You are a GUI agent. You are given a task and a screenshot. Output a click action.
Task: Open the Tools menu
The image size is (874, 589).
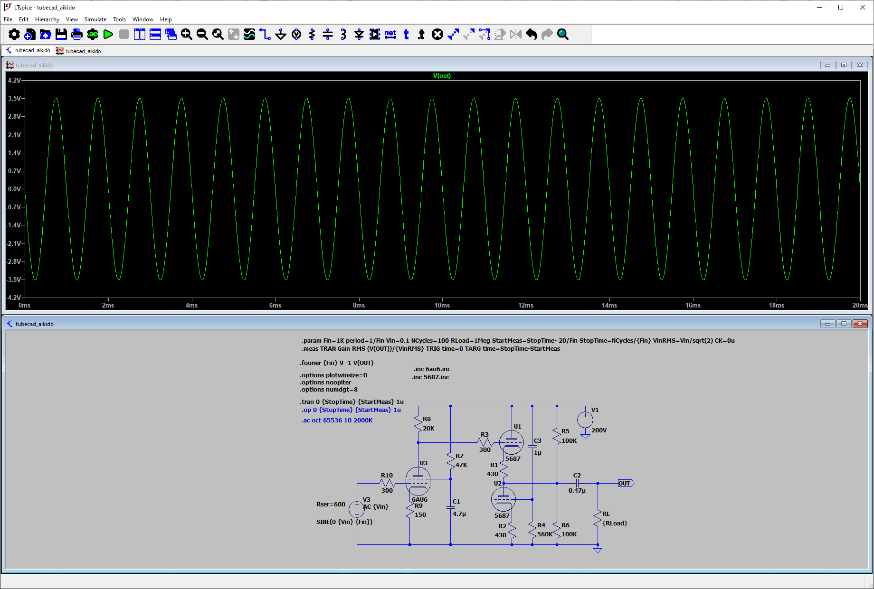pos(119,19)
